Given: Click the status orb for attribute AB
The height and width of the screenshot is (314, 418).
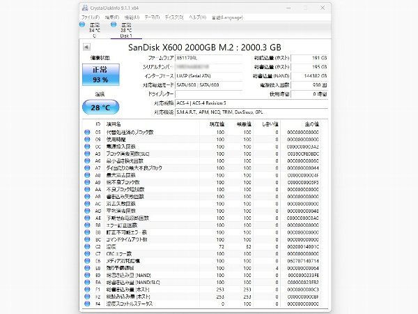Looking at the screenshot, I should [x=87, y=197].
